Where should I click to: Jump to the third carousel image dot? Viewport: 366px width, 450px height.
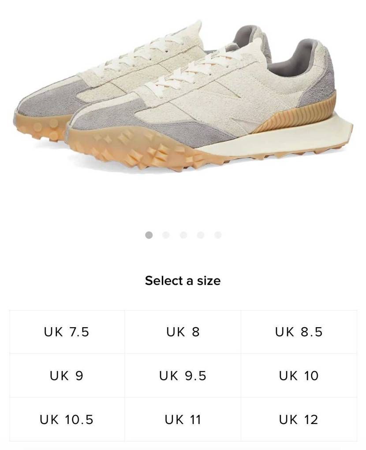click(183, 235)
